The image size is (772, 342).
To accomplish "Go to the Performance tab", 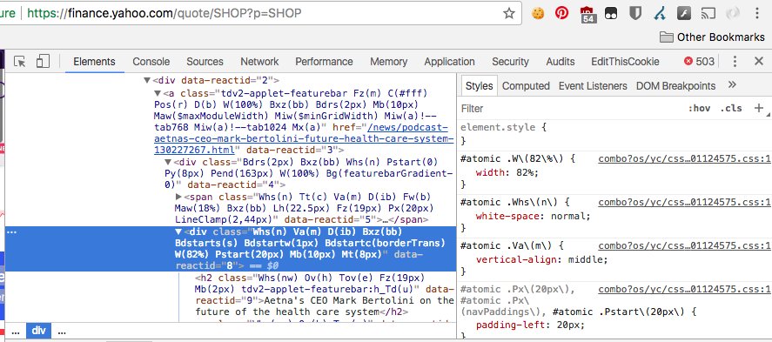I will point(324,62).
